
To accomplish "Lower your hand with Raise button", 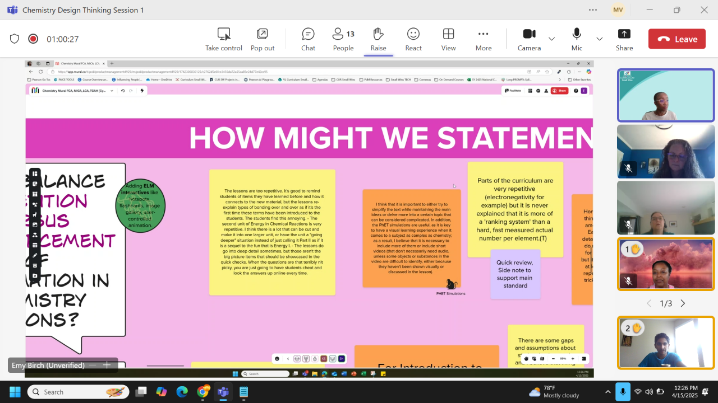I will (x=378, y=39).
